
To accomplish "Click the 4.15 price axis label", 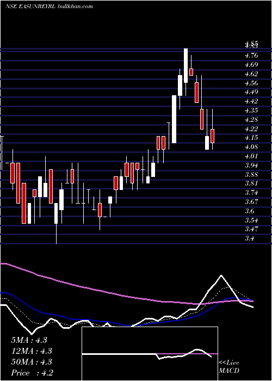I will coord(251,138).
